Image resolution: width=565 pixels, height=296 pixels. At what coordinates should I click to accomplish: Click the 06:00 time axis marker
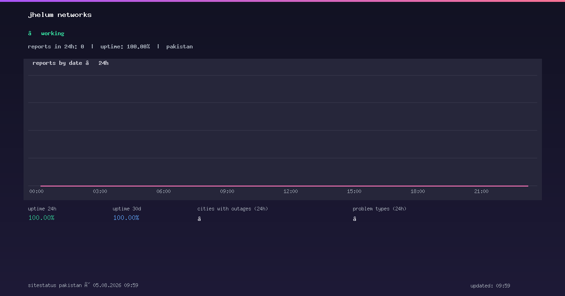pyautogui.click(x=163, y=191)
